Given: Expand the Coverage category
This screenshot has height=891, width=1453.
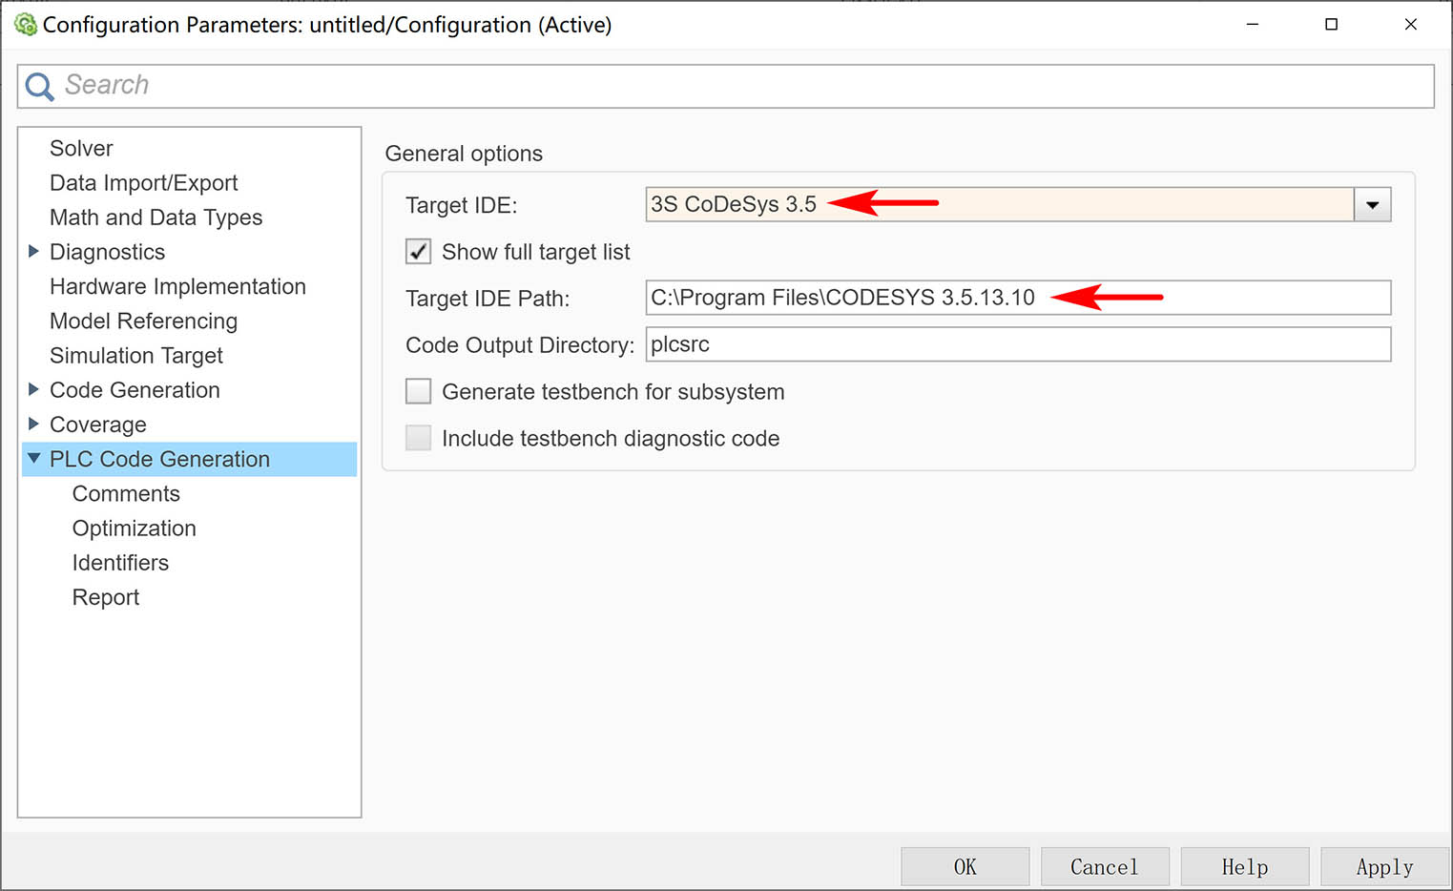Looking at the screenshot, I should (x=31, y=424).
